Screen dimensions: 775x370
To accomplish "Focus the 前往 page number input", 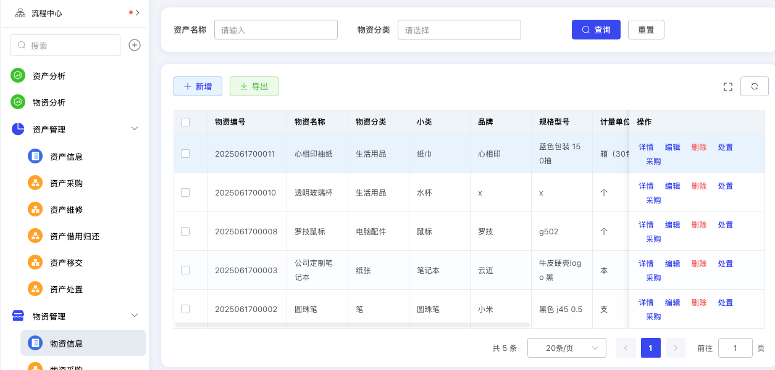I will click(x=735, y=348).
